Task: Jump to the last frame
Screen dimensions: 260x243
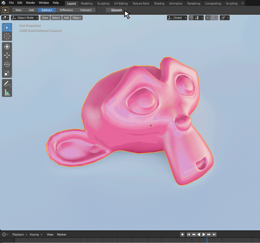Action: tap(214, 234)
